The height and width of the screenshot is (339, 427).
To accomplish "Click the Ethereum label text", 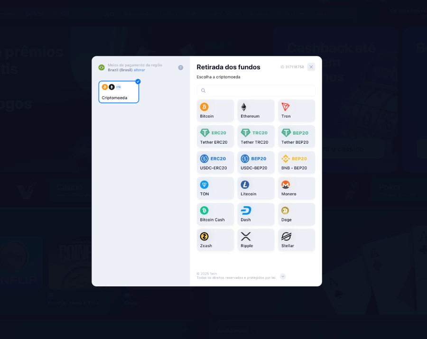I will (250, 116).
